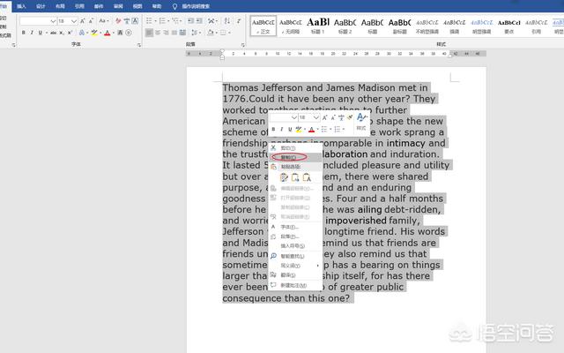Click the Styles icon in the mini toolbar
Screen dimensions: 564x353
pos(361,118)
